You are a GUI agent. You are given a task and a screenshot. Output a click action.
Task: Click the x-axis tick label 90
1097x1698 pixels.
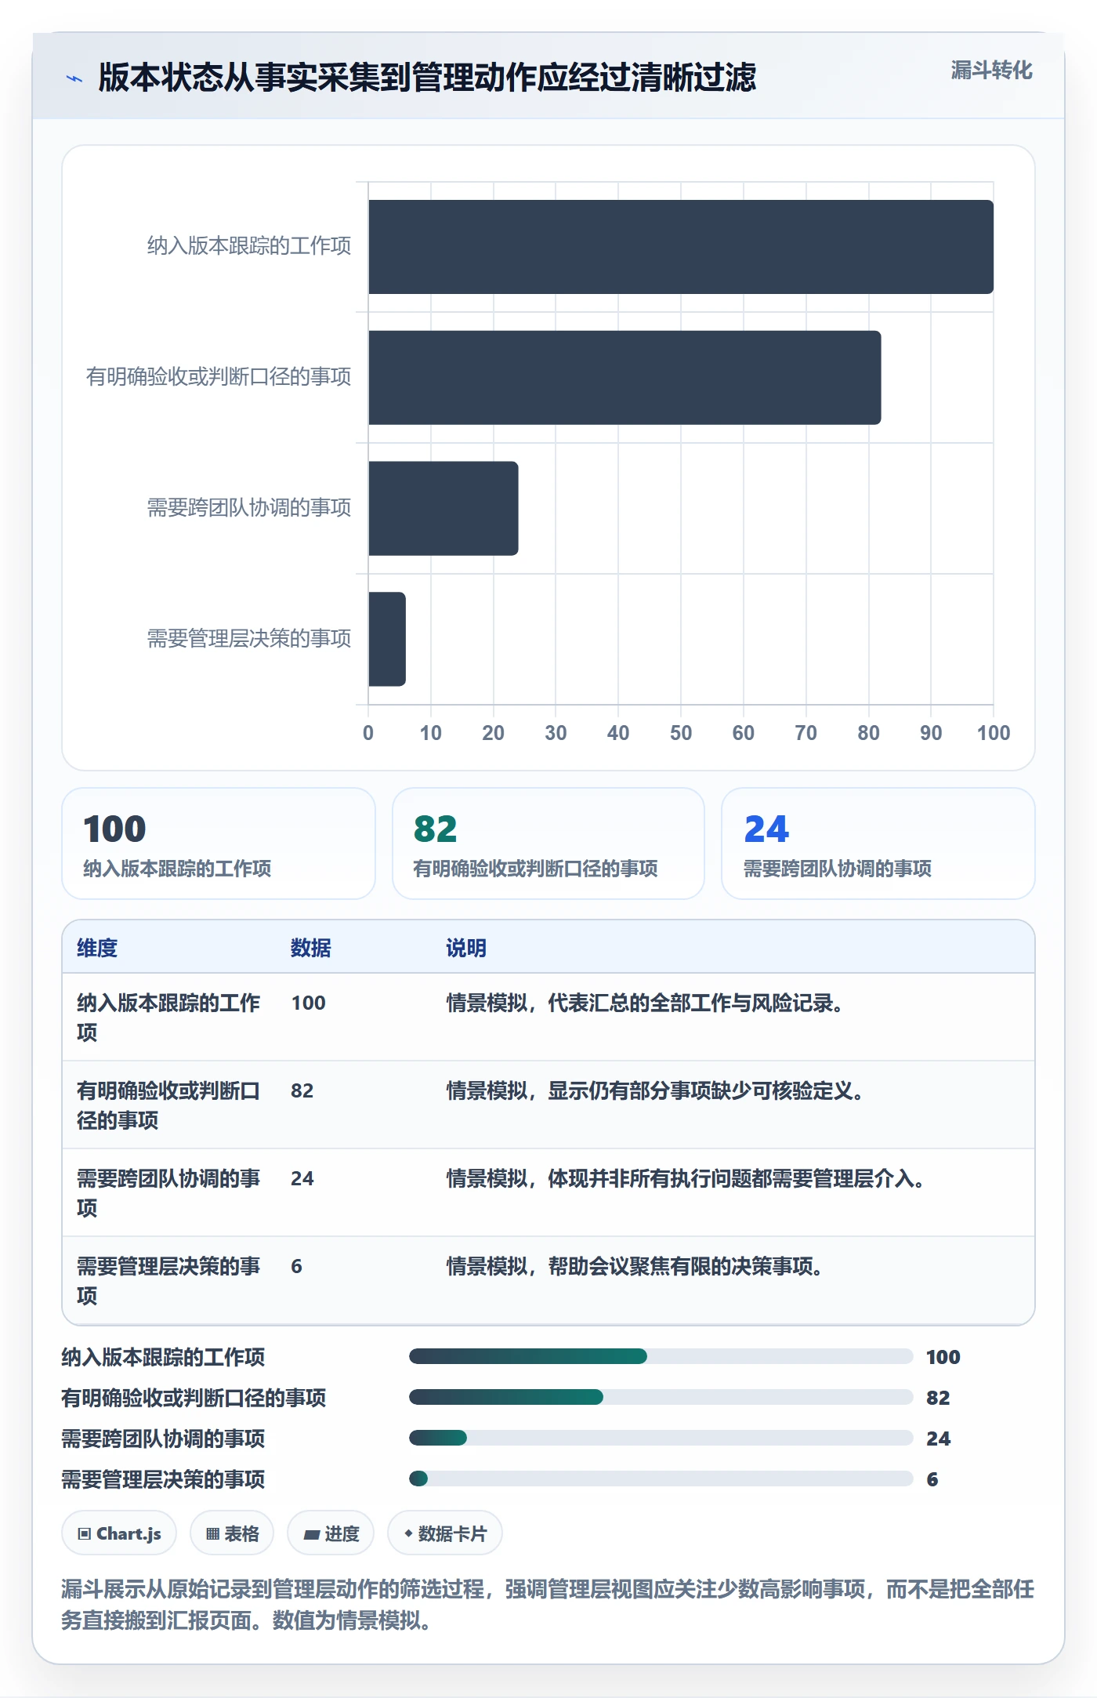pyautogui.click(x=931, y=733)
